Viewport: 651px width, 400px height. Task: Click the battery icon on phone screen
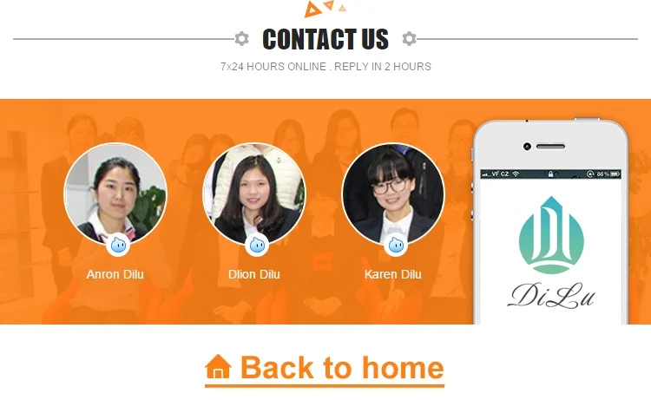[x=615, y=174]
